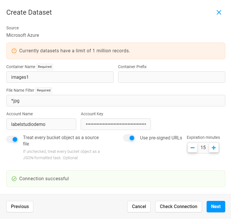The image size is (231, 219).
Task: Toggle off Use pre-signed URLs
Action: 129,138
